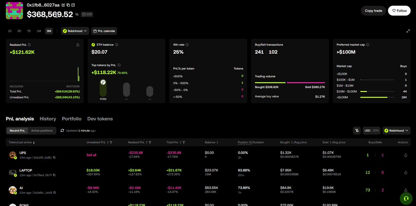
Task: Show info about Realized PnL
Action: 29,45
